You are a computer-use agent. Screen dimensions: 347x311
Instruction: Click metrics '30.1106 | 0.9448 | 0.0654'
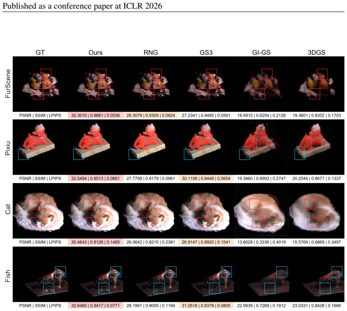pos(206,178)
